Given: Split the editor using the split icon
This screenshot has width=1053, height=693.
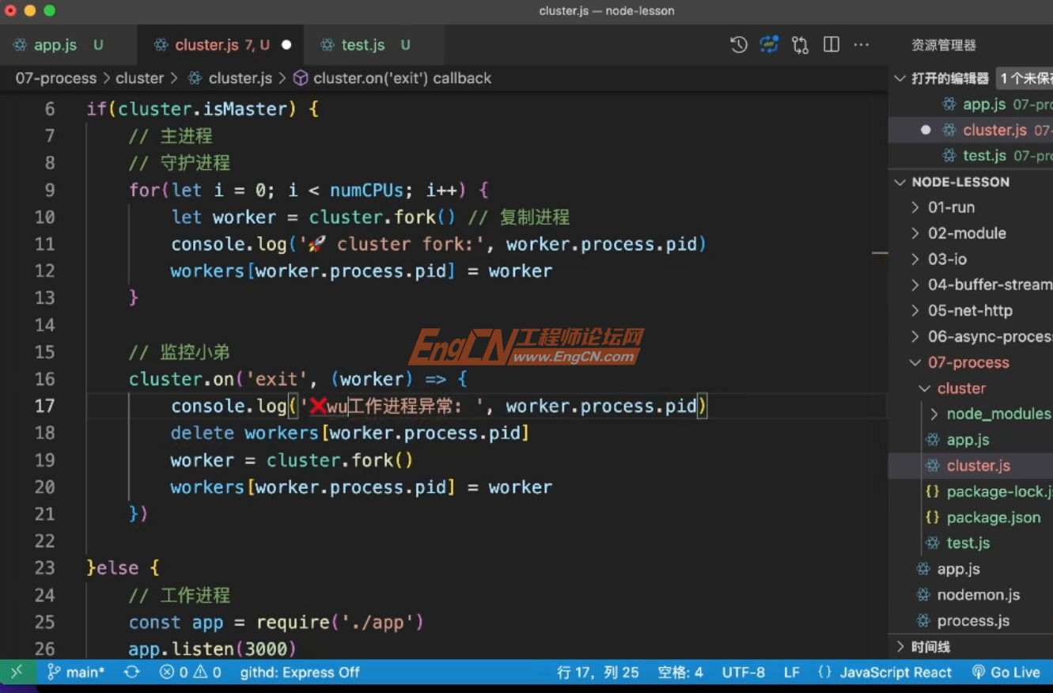Looking at the screenshot, I should (831, 45).
